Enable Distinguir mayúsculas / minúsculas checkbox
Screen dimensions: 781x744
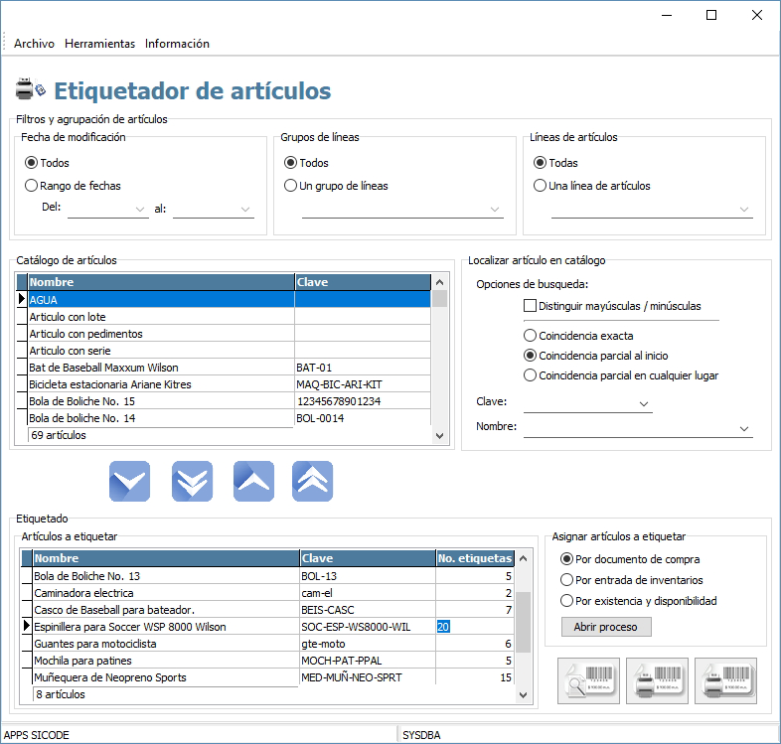(x=531, y=306)
